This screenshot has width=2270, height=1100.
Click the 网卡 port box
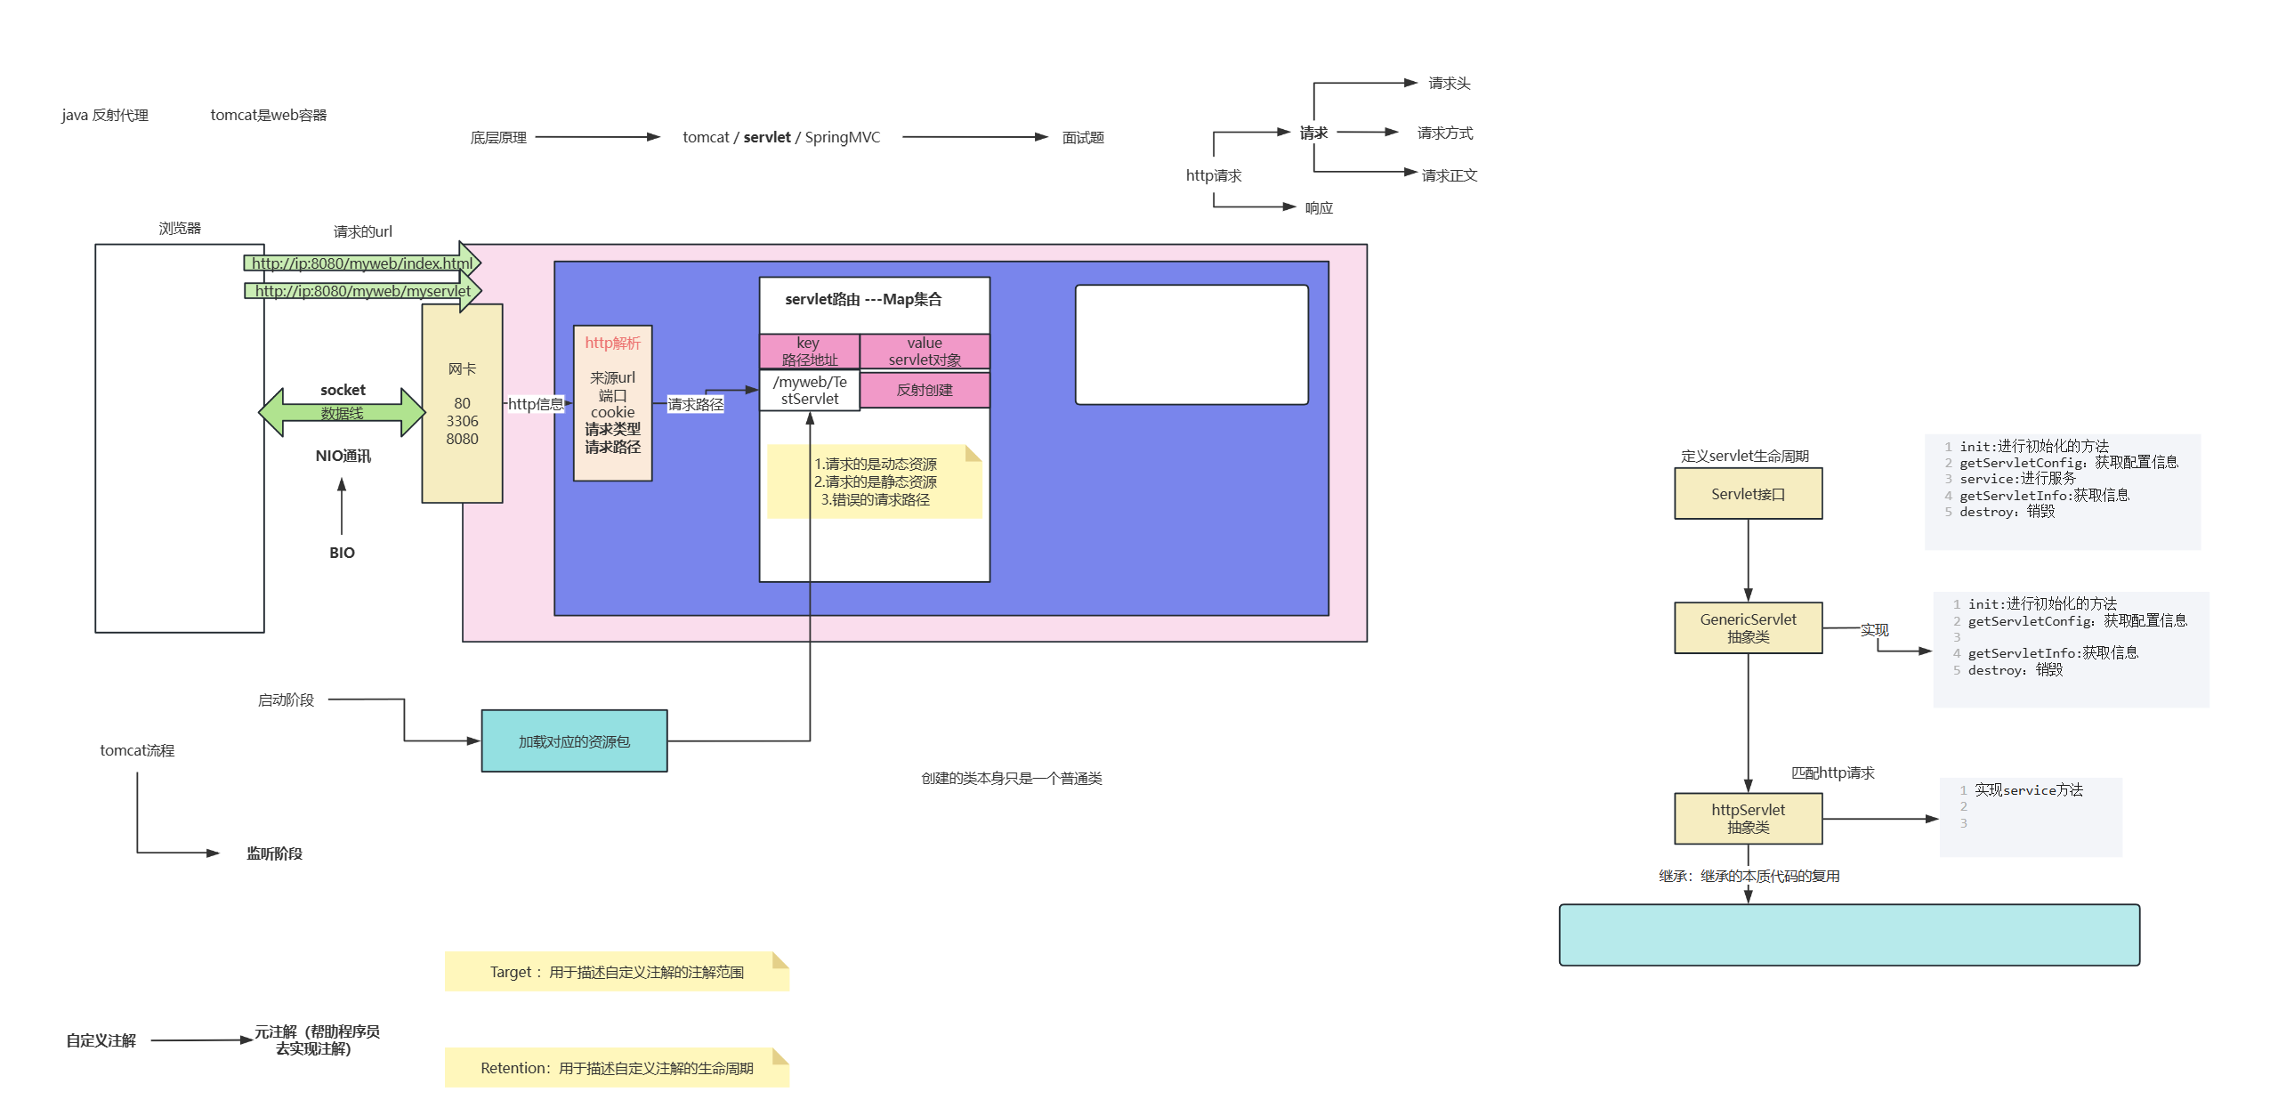tap(462, 403)
